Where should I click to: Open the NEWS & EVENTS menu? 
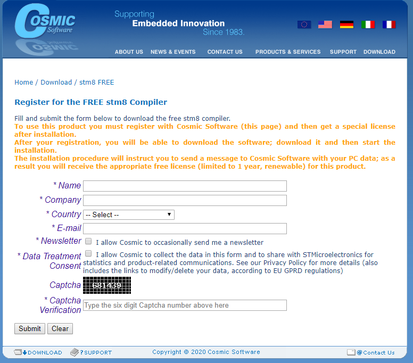point(173,52)
